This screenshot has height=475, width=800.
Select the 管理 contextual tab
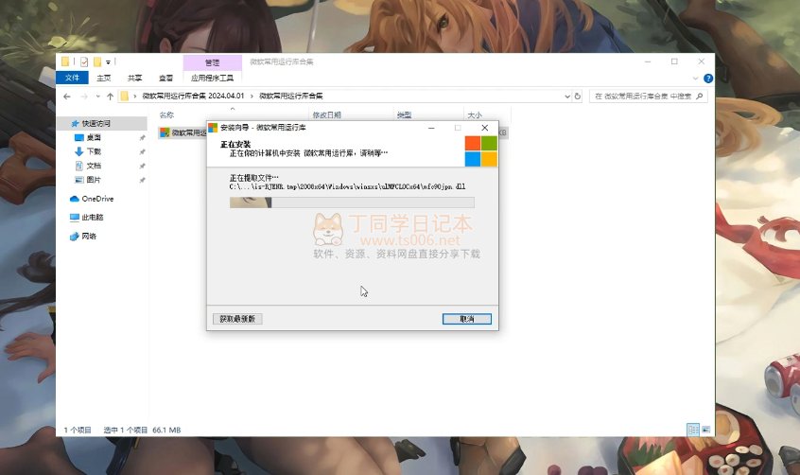click(x=212, y=62)
